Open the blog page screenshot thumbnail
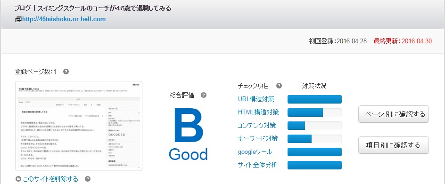 point(79,126)
